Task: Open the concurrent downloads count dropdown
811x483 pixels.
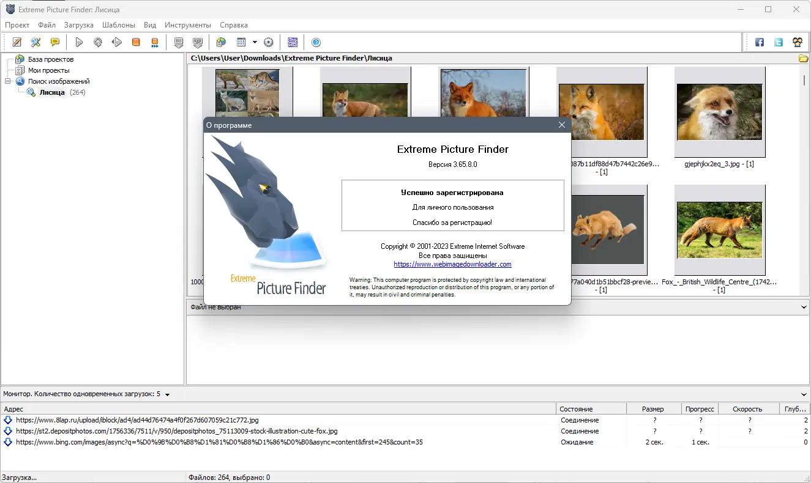Action: [x=166, y=394]
